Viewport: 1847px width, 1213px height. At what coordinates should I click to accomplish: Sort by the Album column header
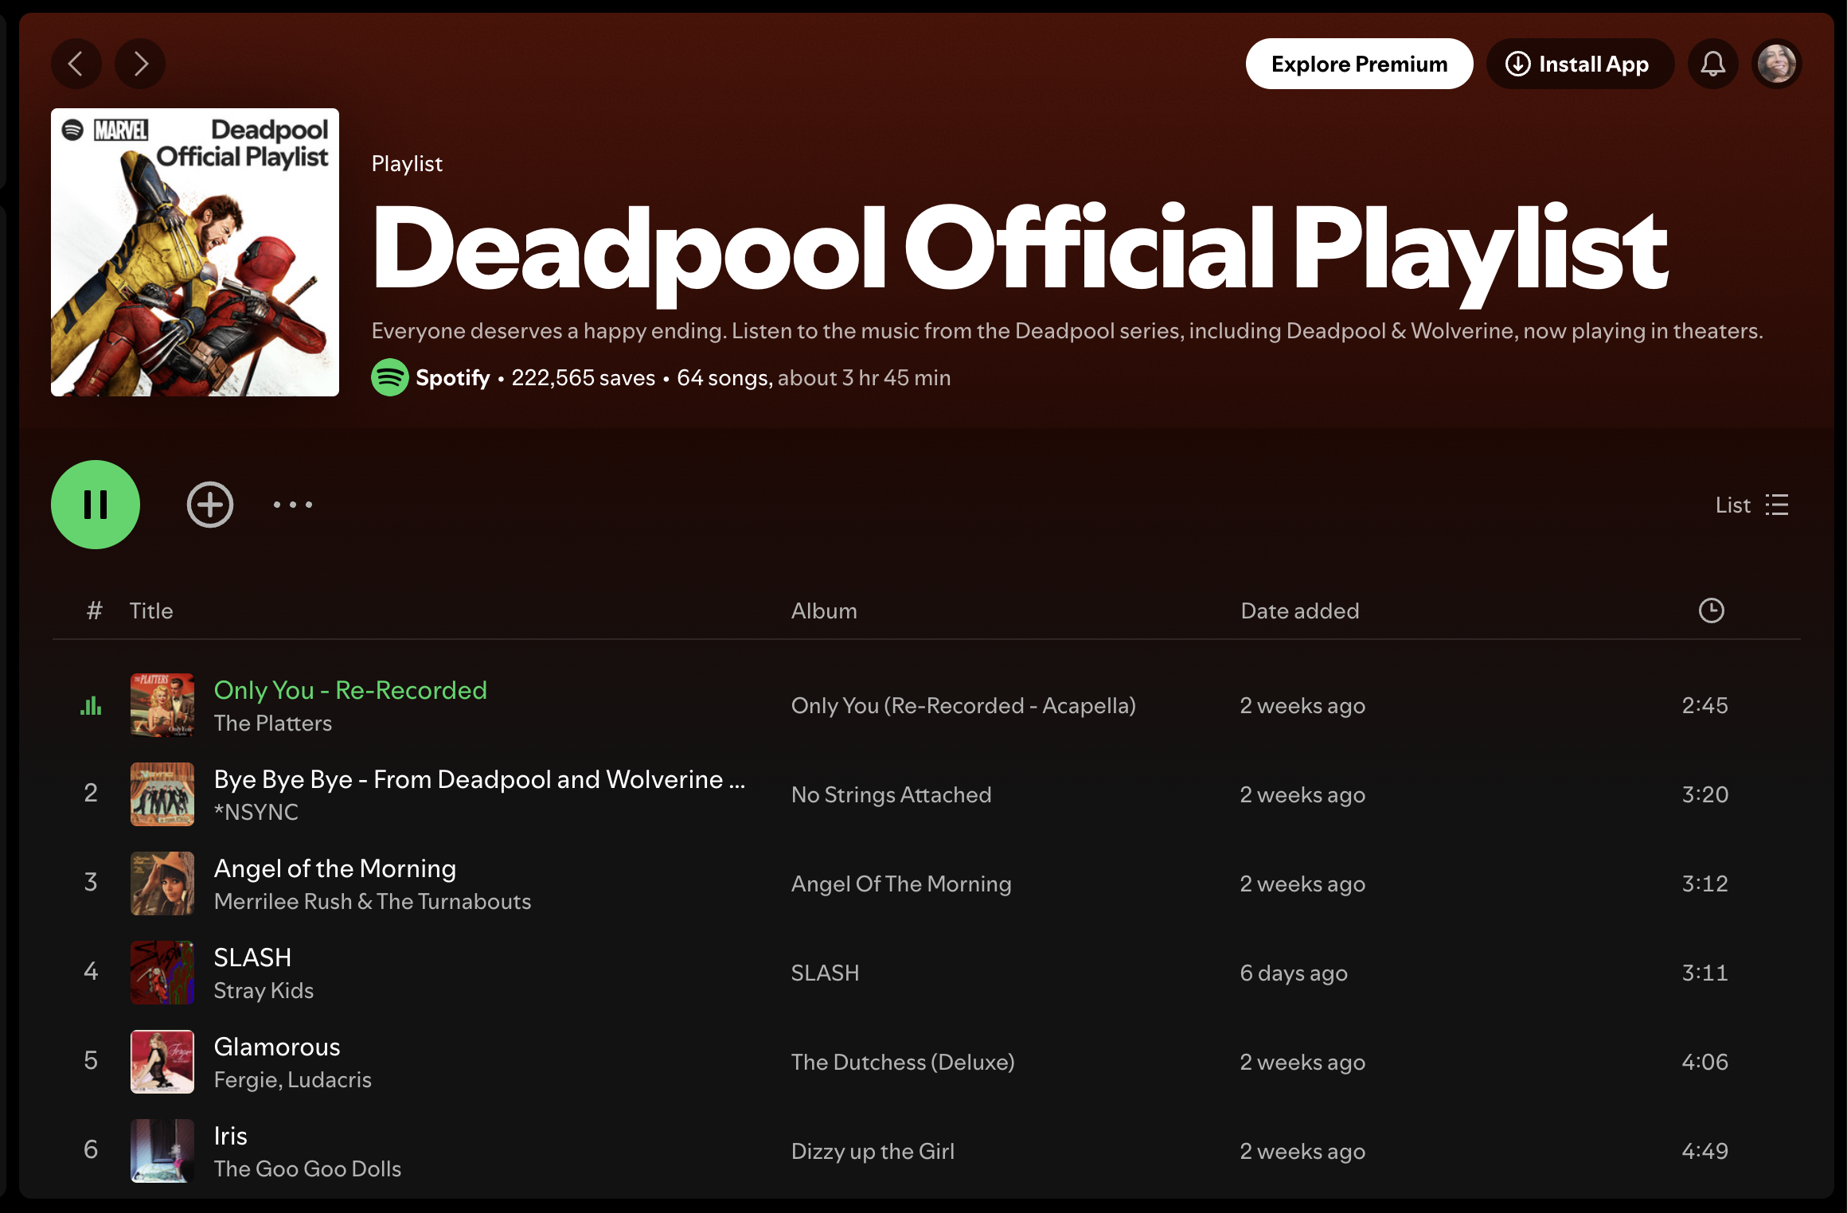[x=824, y=611]
